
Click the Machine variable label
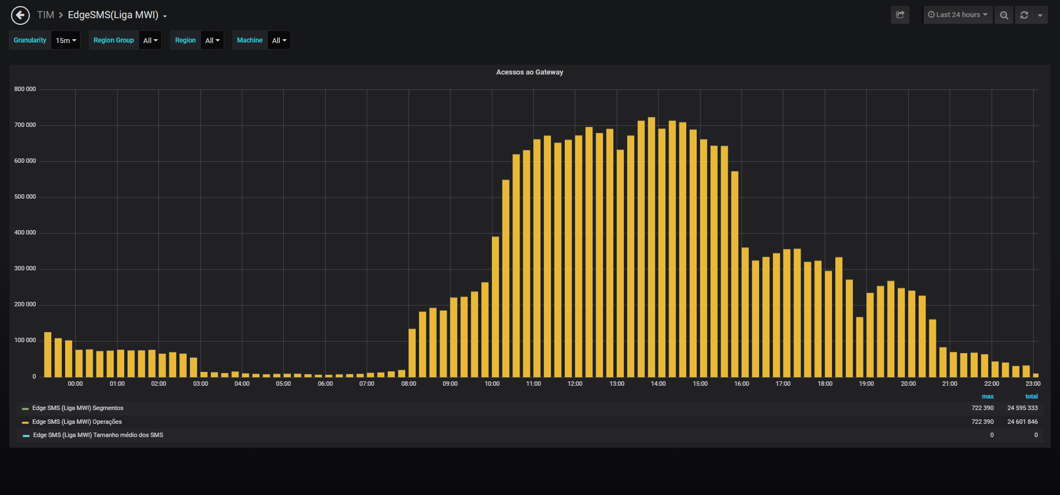tap(250, 40)
